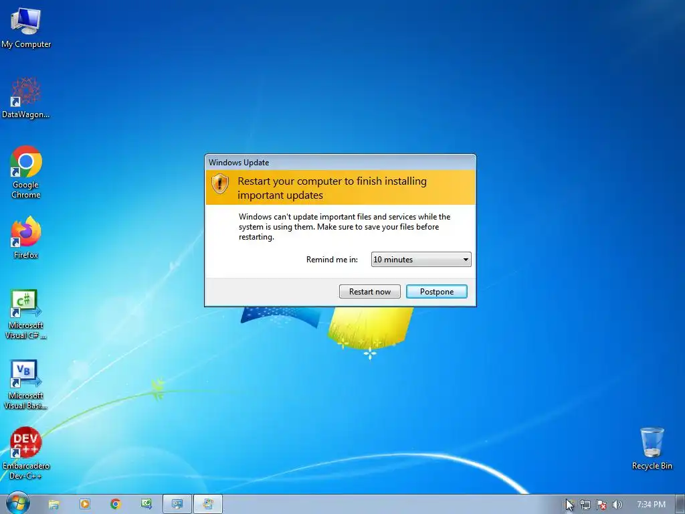This screenshot has height=514, width=685.
Task: Activate the fifth taskbar window button
Action: (x=177, y=505)
